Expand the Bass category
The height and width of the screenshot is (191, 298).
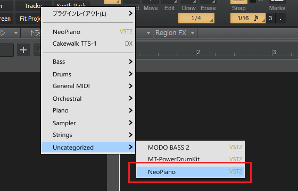pyautogui.click(x=88, y=62)
